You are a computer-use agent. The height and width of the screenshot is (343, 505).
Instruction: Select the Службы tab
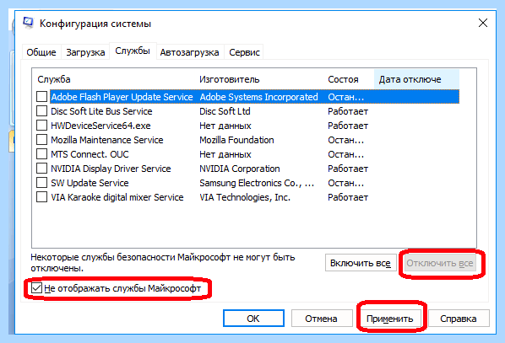tap(133, 51)
